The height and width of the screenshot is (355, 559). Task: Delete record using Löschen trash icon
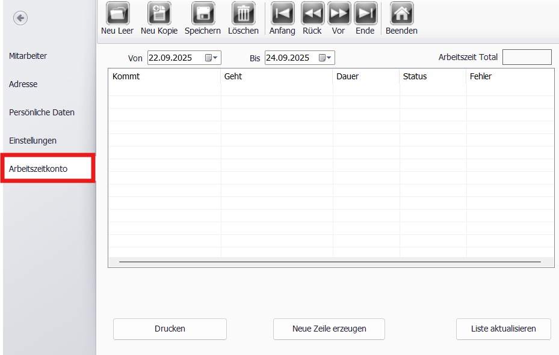pos(244,14)
